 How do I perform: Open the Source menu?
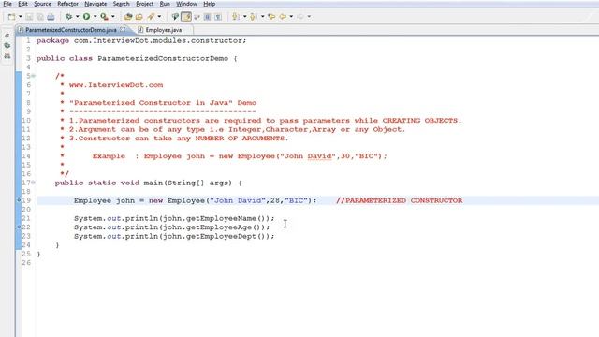(42, 4)
